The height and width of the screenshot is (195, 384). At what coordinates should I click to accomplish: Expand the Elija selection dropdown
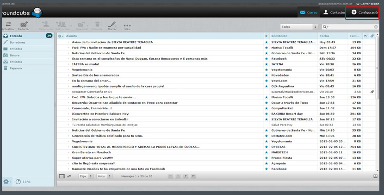86,176
